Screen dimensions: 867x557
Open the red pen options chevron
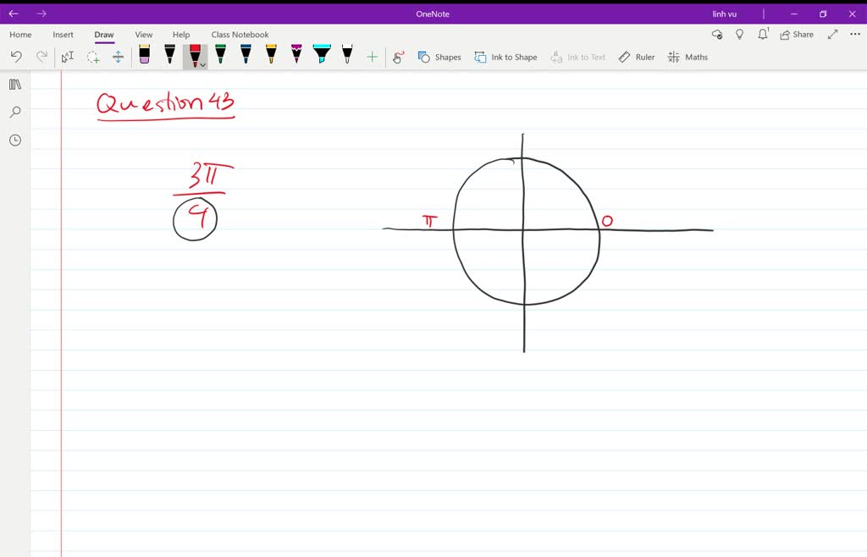202,63
